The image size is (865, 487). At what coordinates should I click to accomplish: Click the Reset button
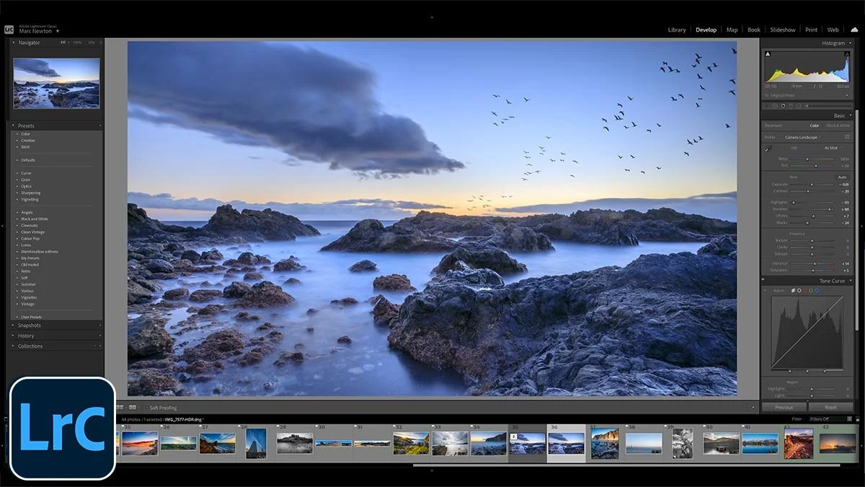[x=830, y=408]
